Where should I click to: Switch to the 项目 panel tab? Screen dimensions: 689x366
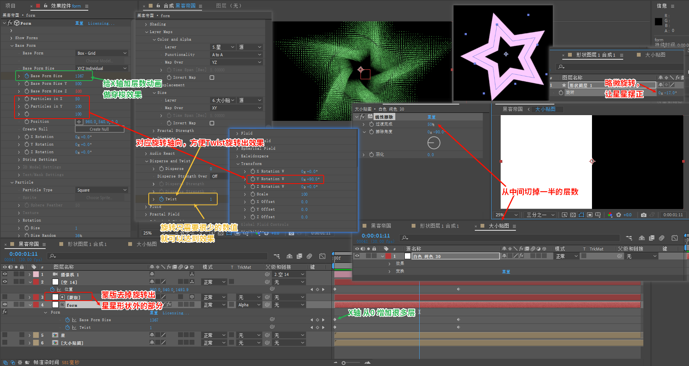pyautogui.click(x=10, y=6)
